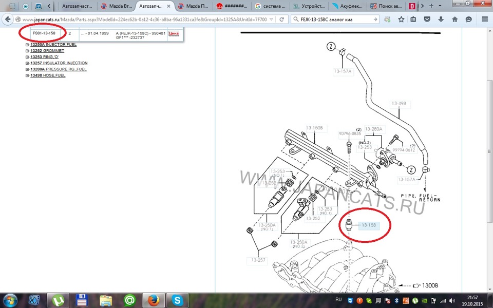Click the Pocket save icon

click(x=427, y=19)
